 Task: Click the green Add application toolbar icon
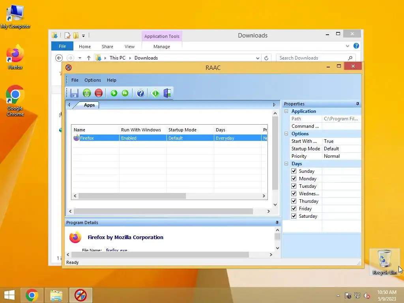point(87,93)
